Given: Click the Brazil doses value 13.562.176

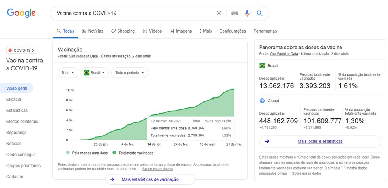Looking at the screenshot, I should pos(277,86).
